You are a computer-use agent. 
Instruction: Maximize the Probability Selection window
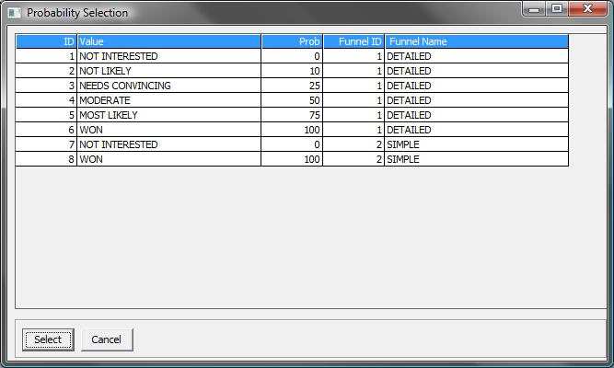557,8
